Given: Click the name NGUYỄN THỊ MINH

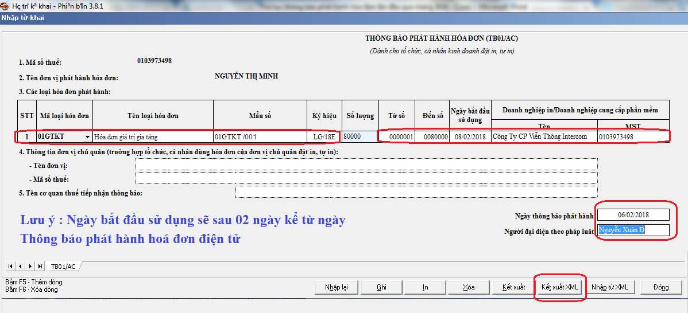Looking at the screenshot, I should tap(246, 76).
